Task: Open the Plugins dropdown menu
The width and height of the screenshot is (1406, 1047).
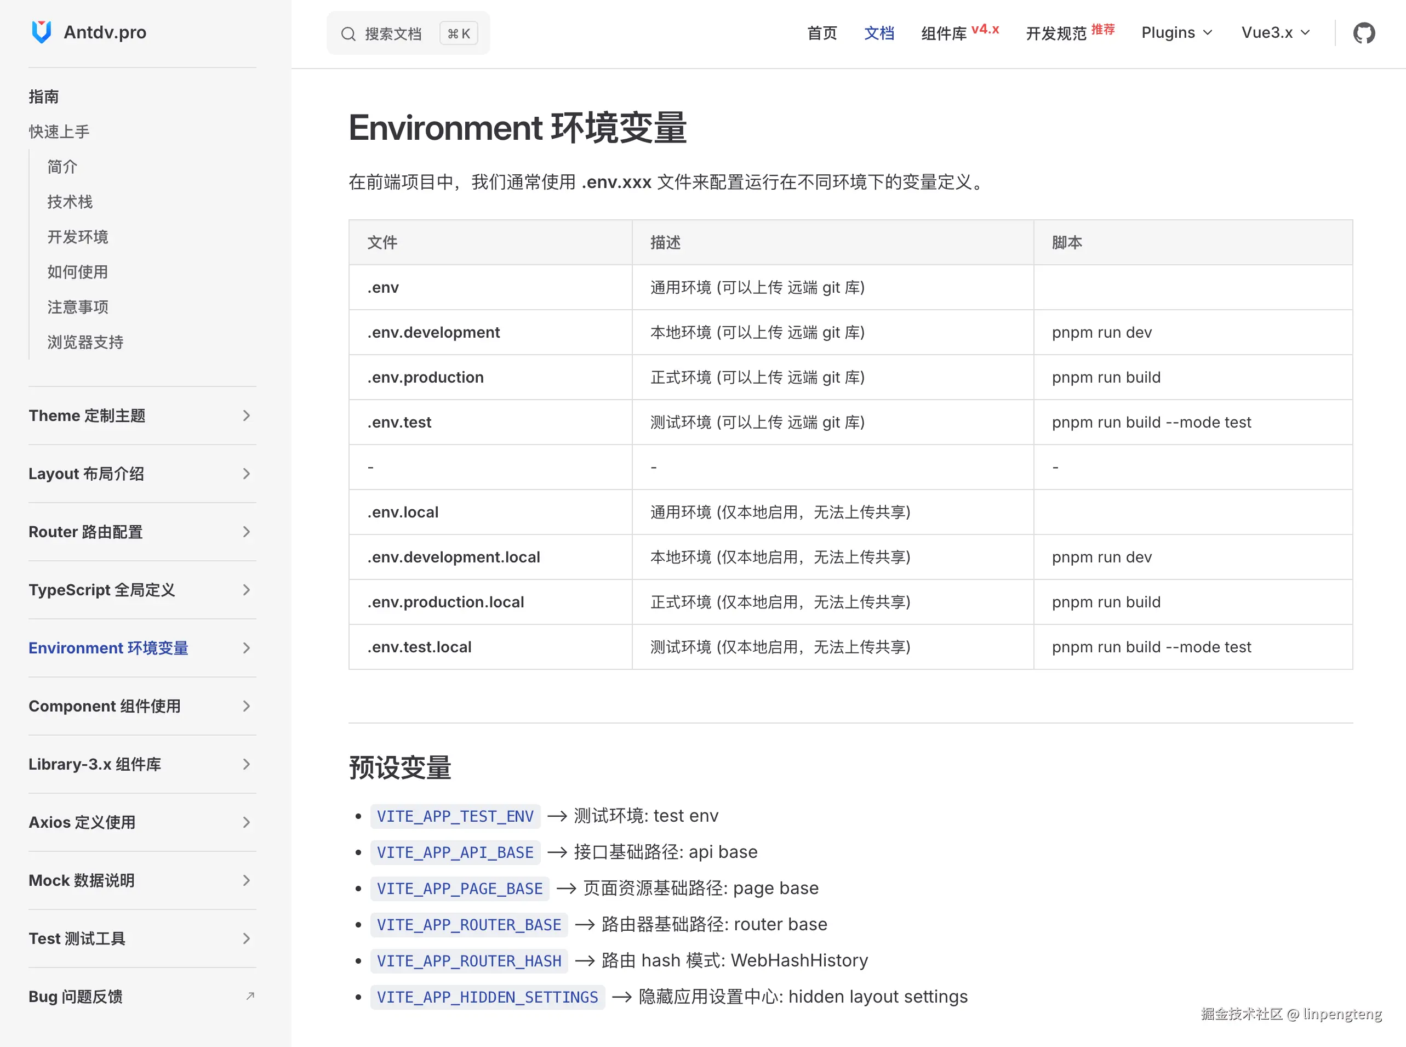Action: click(1176, 33)
